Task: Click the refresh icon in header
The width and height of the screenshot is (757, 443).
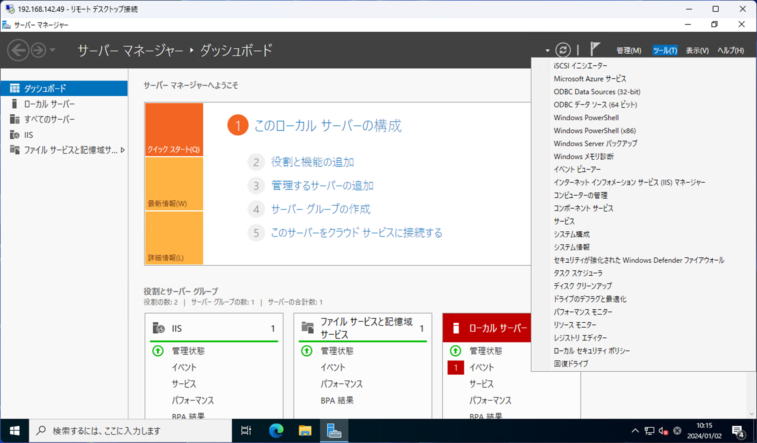Action: click(562, 50)
